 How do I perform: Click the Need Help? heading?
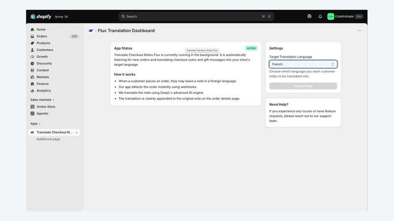coord(279,105)
